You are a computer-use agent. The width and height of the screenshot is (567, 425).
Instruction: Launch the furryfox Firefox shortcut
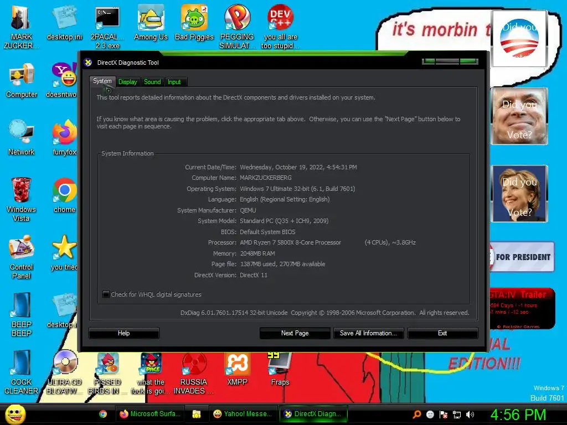point(64,138)
